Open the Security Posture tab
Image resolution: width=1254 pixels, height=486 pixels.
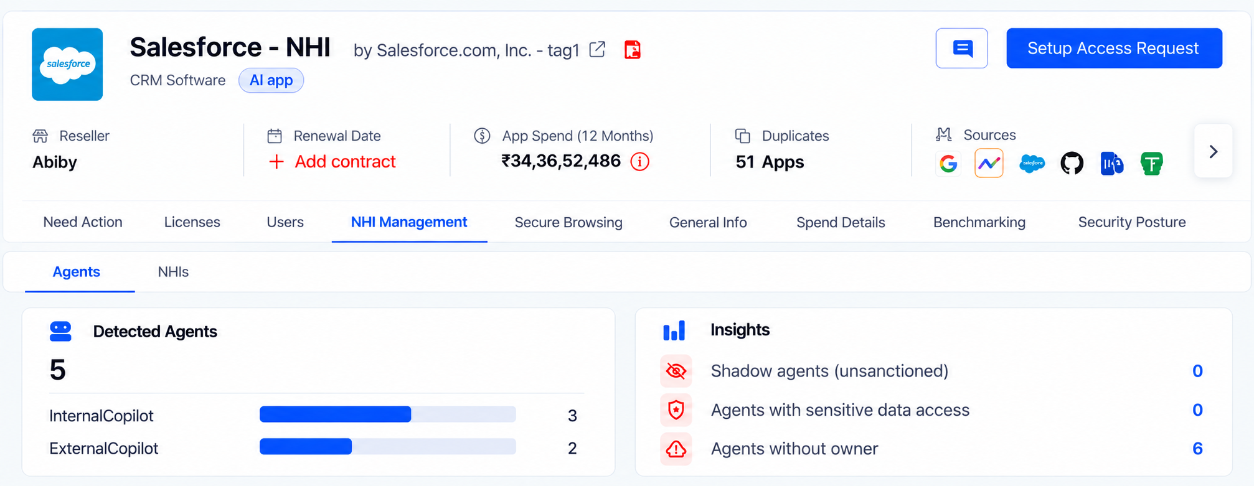point(1132,222)
